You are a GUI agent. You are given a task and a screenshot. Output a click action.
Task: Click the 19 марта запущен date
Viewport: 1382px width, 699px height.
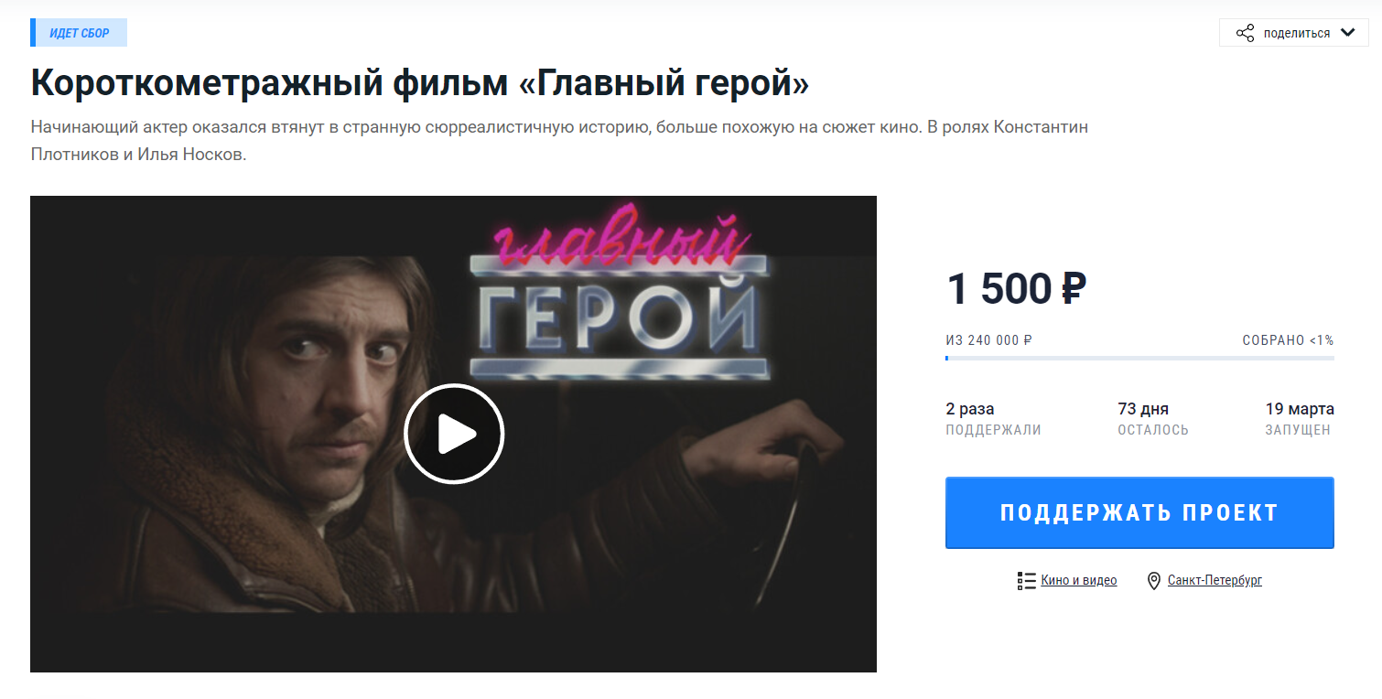tap(1300, 419)
